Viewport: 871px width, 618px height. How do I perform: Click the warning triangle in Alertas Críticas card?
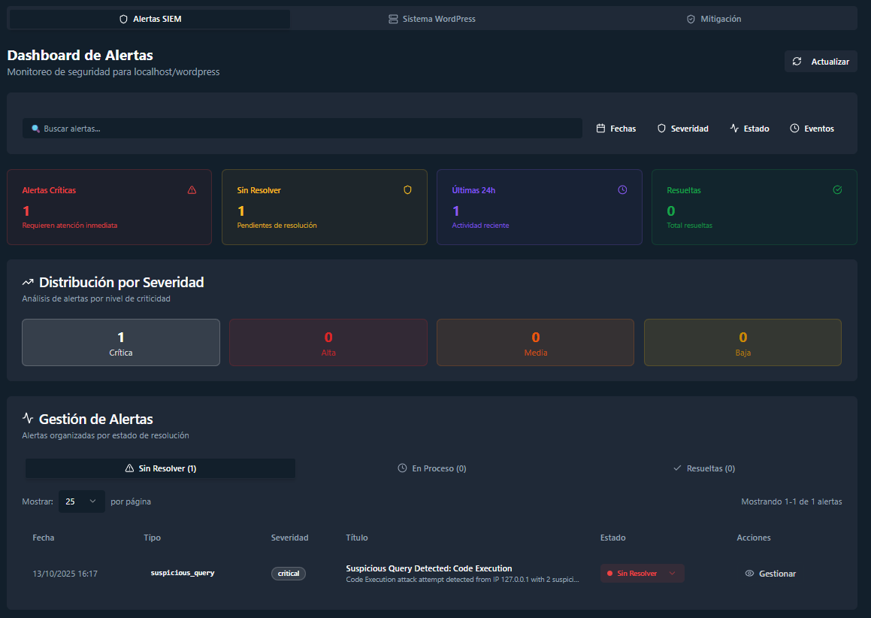coord(192,190)
